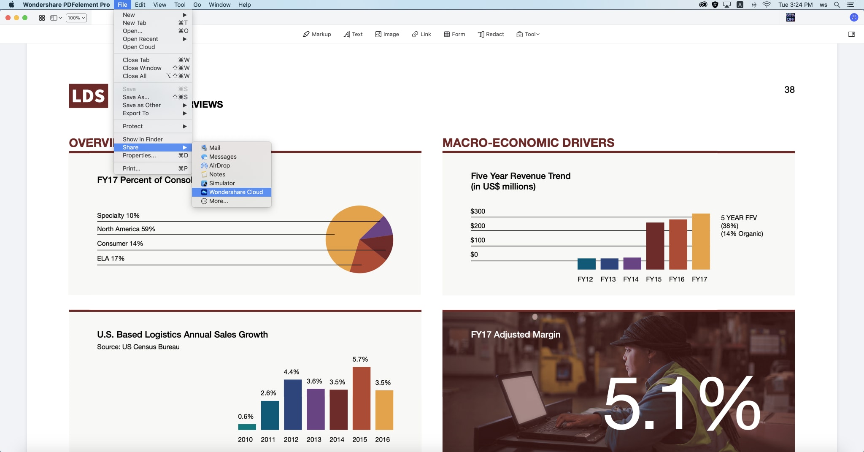This screenshot has width=864, height=452.
Task: Choose Open Cloud menu entry
Action: 153,47
